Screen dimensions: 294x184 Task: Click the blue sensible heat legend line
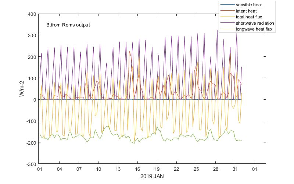point(227,5)
